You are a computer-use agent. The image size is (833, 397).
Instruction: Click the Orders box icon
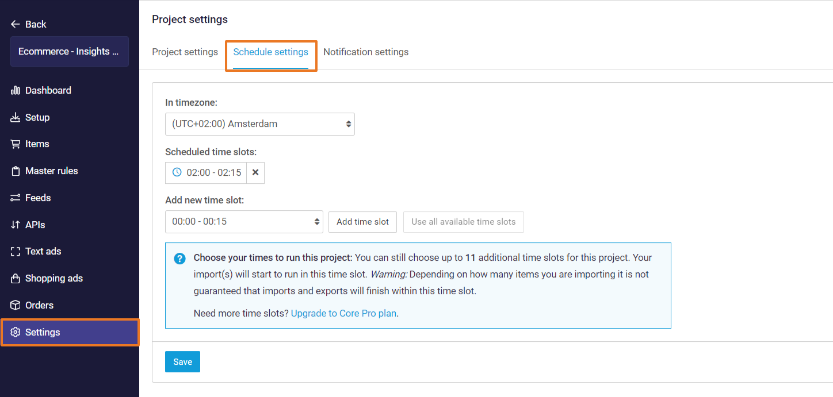(x=16, y=305)
